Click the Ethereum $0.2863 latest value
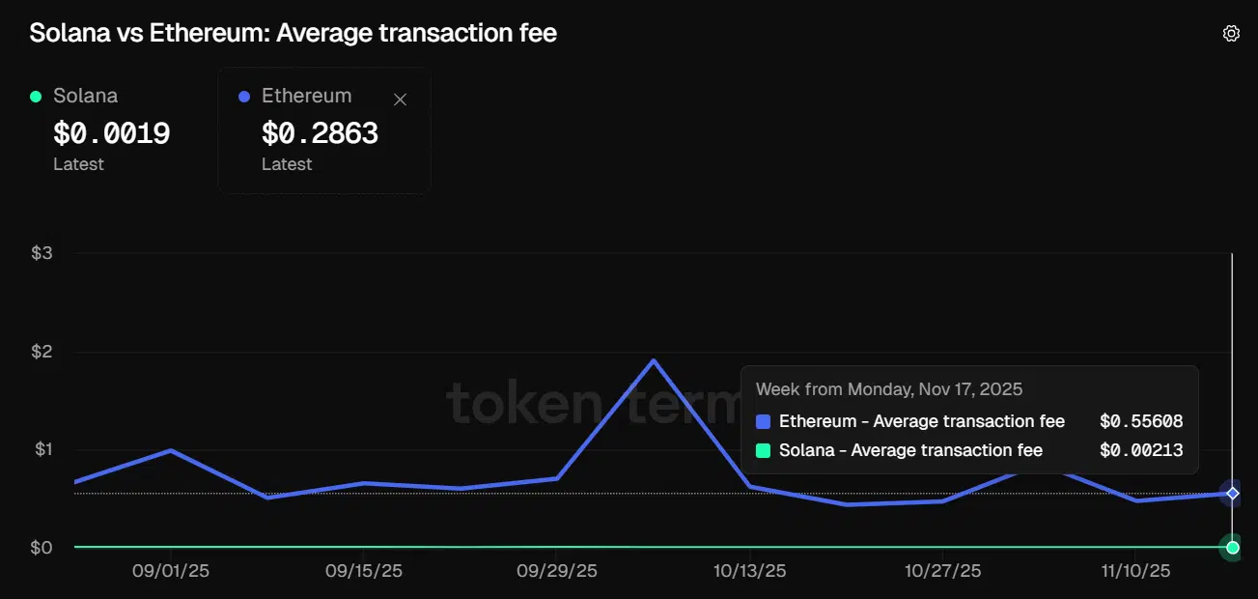Screen dimensions: 1258x599 pyautogui.click(x=321, y=133)
